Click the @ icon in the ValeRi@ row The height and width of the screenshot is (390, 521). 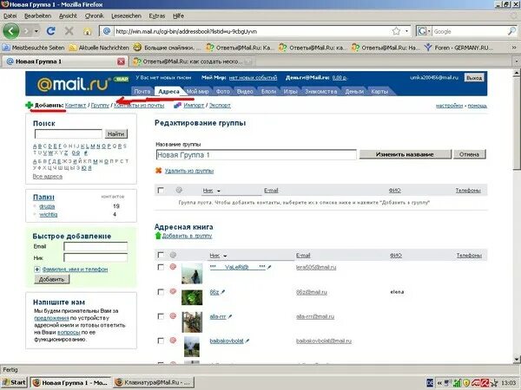[x=173, y=266]
